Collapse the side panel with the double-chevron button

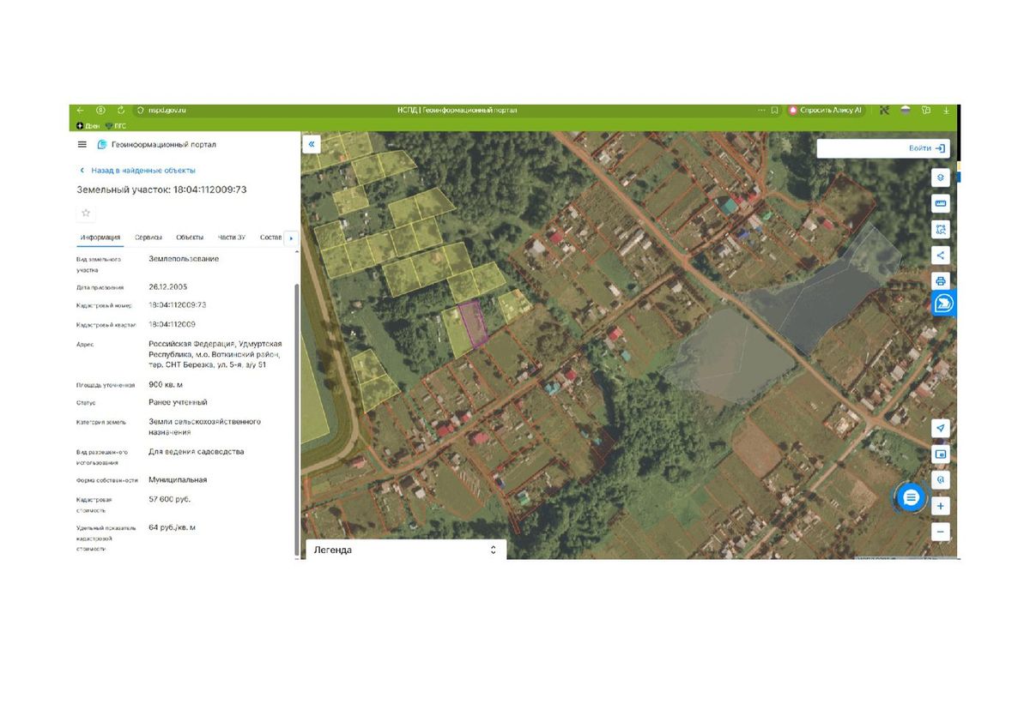click(312, 144)
